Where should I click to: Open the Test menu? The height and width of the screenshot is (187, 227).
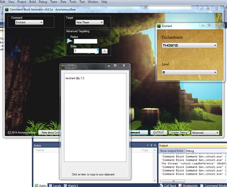click(x=82, y=2)
